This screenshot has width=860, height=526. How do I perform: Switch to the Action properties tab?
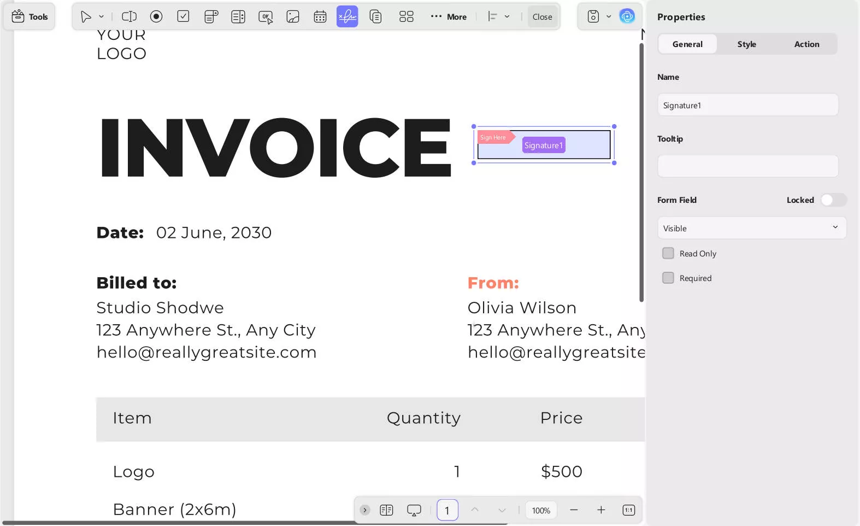coord(807,44)
